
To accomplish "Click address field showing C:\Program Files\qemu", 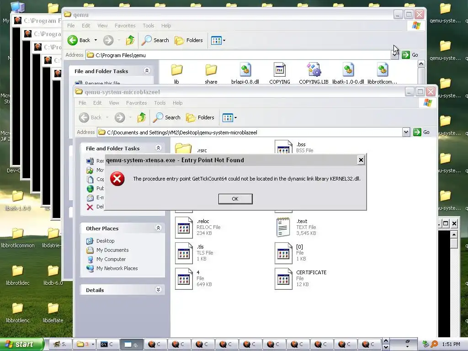I will coord(239,55).
